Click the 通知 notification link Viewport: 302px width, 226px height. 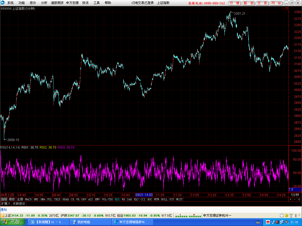pyautogui.click(x=4, y=210)
